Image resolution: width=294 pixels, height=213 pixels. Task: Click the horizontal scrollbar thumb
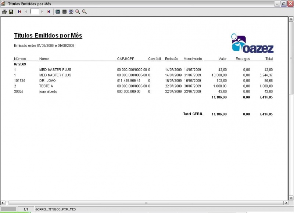(x=146, y=203)
